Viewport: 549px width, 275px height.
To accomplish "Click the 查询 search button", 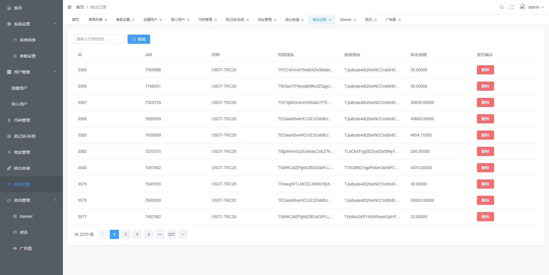I will coord(139,39).
